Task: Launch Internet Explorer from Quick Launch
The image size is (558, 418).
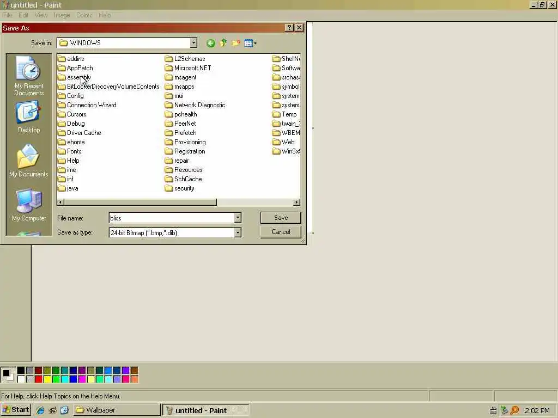Action: (40, 410)
